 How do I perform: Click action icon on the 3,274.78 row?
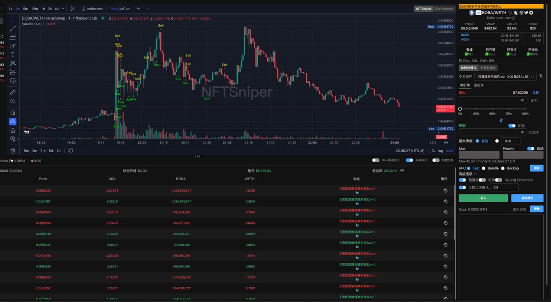click(445, 190)
